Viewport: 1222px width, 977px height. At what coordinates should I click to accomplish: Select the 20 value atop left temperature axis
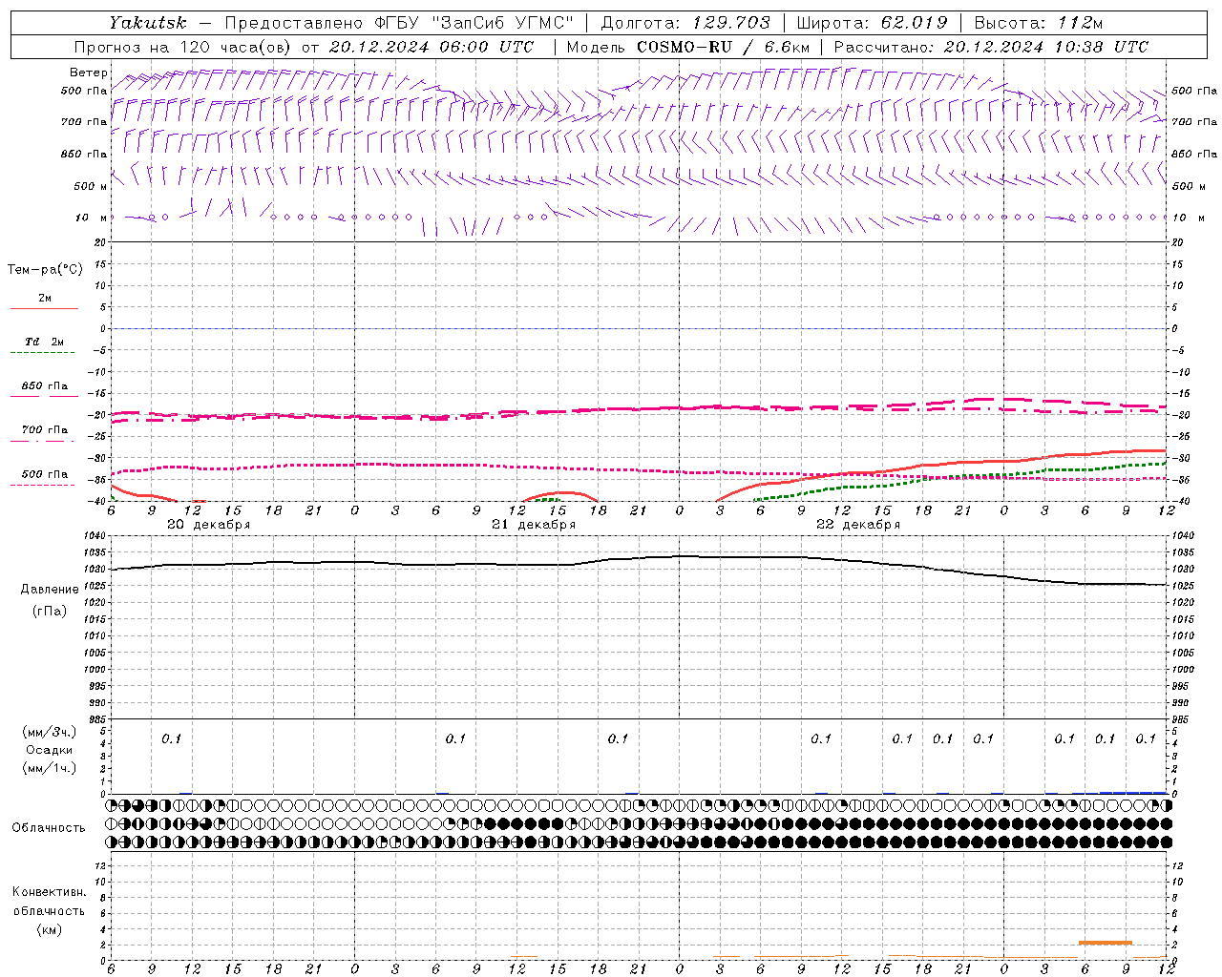(x=100, y=242)
